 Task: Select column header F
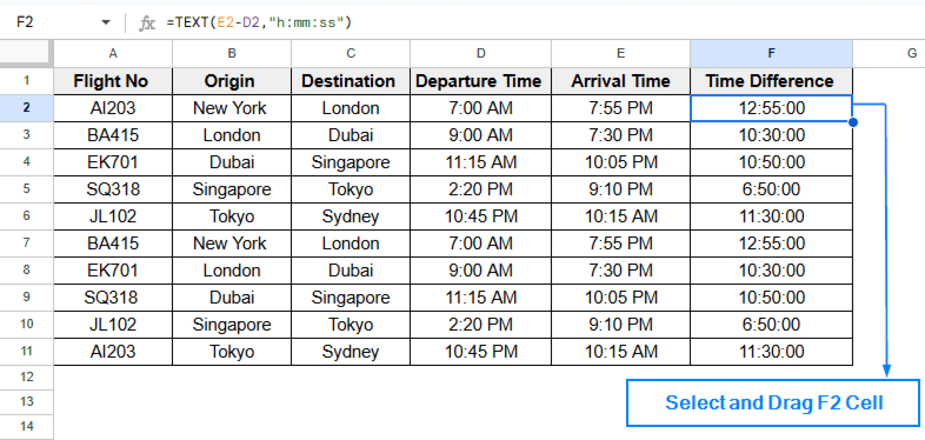click(x=771, y=53)
